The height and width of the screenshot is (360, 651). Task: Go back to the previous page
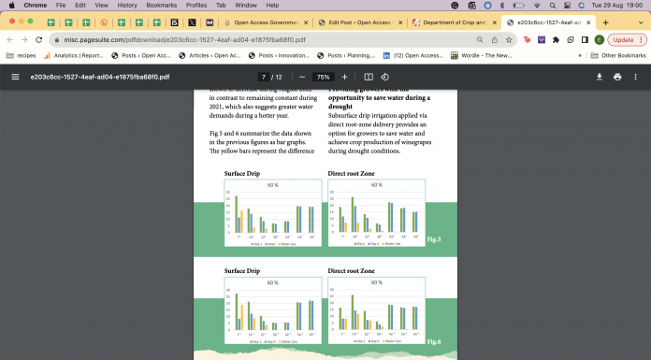pos(10,40)
